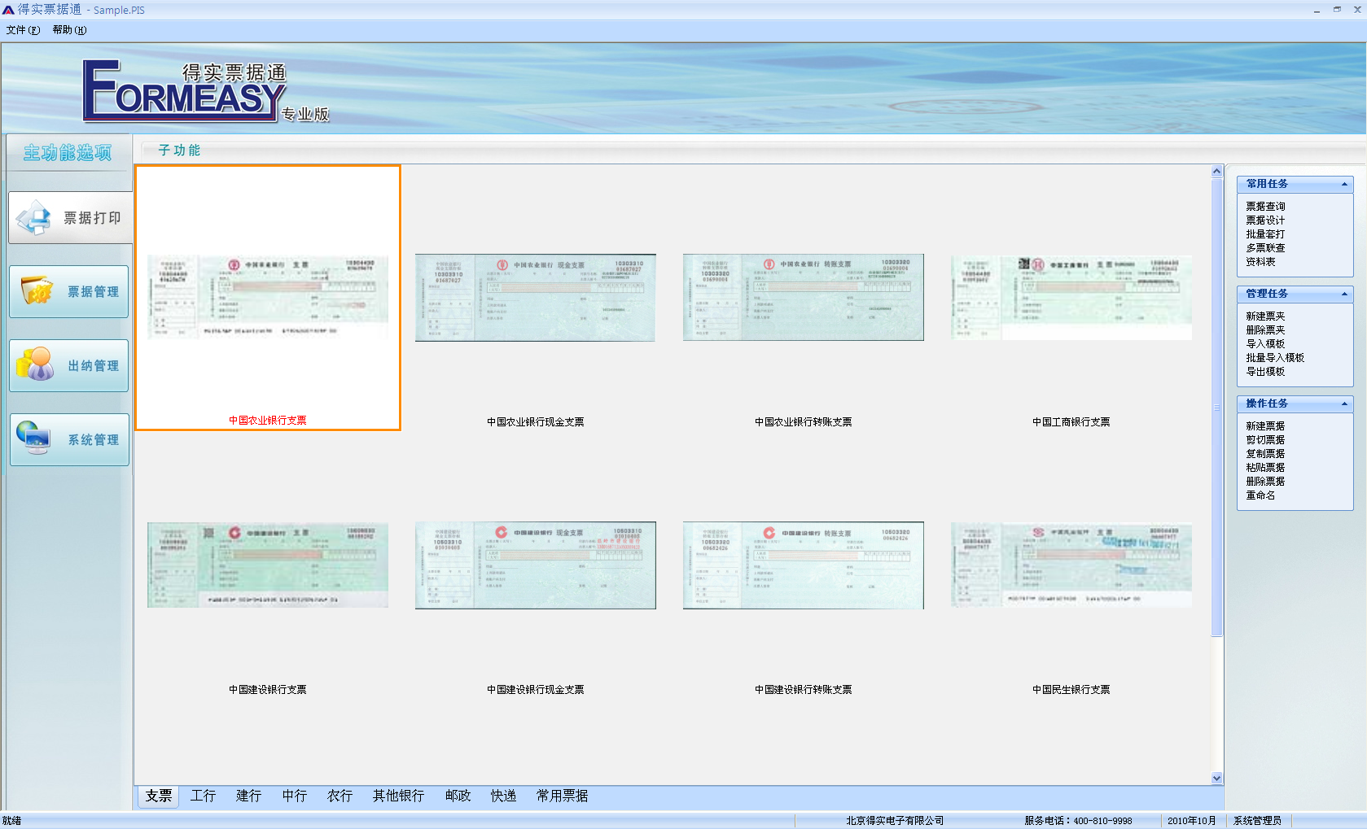1367x829 pixels.
Task: Click the 子功能 heading
Action: pyautogui.click(x=179, y=151)
